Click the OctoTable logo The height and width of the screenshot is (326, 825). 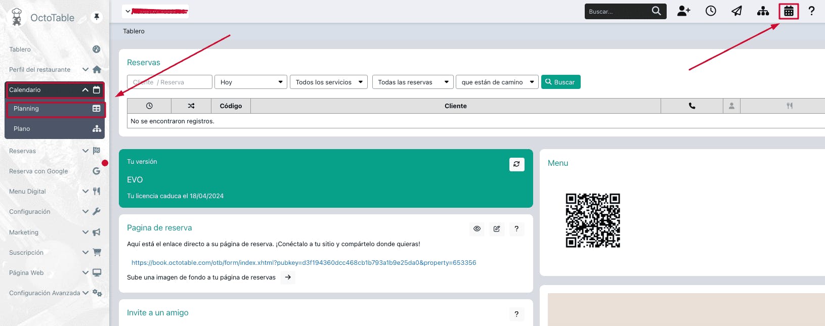44,17
